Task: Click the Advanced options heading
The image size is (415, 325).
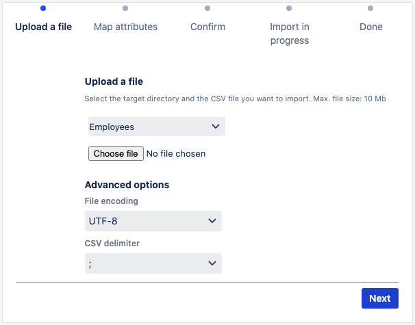Action: click(127, 185)
